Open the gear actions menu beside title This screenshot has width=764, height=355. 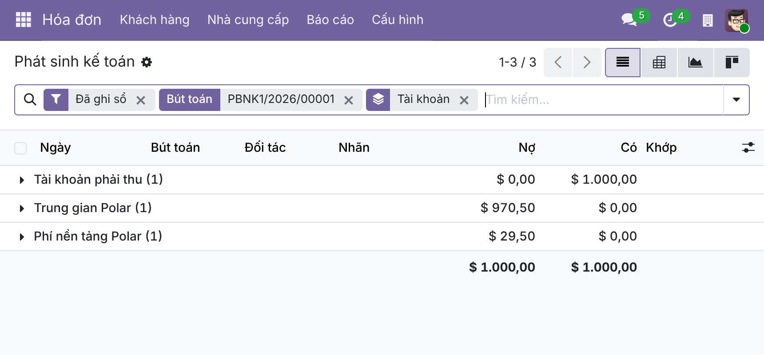147,62
